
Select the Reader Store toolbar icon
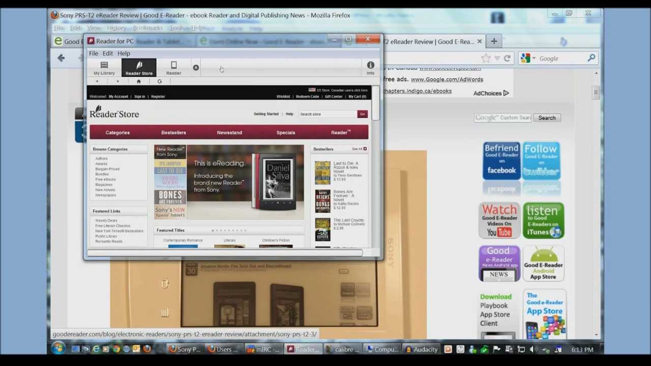[139, 68]
